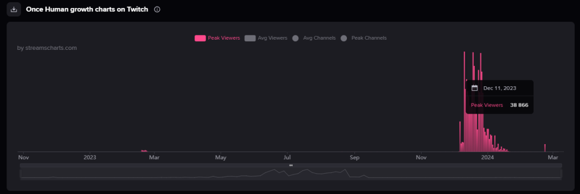Screen dimensions: 580x194
Task: Click the timeline navigator mini chart
Action: tap(291, 173)
